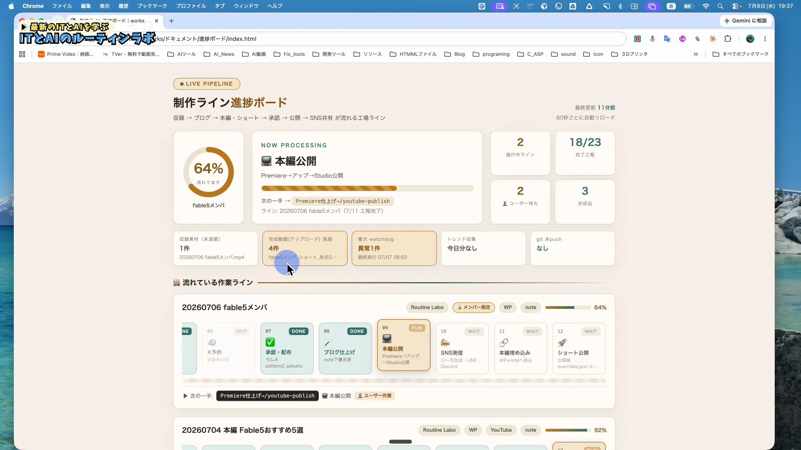Click the 進行中ライン stat card

tap(520, 153)
